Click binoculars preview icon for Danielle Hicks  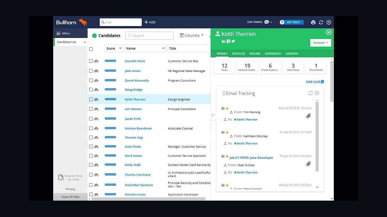coord(96,61)
